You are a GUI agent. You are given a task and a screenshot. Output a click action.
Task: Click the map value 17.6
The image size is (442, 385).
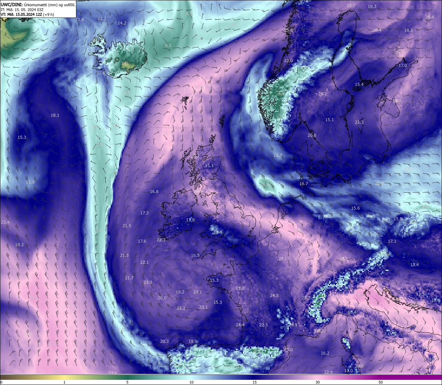142,241
